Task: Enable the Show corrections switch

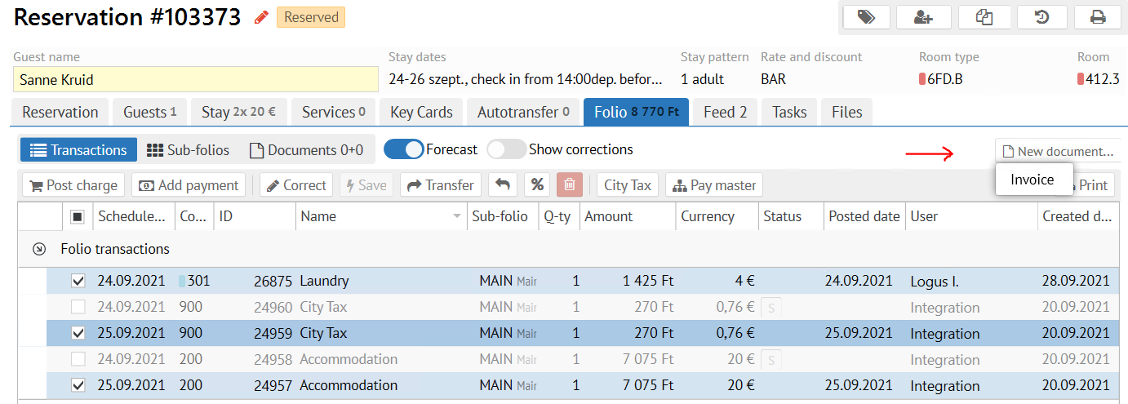Action: pyautogui.click(x=506, y=149)
